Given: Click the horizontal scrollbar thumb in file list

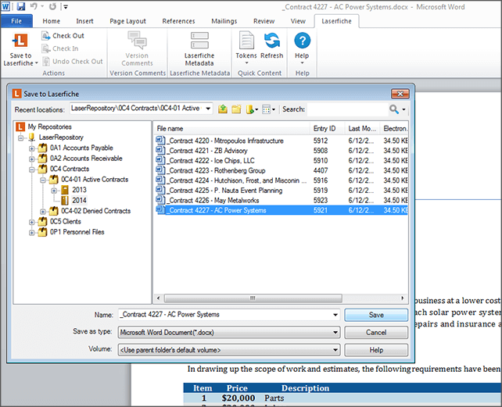Looking at the screenshot, I should tap(253, 298).
